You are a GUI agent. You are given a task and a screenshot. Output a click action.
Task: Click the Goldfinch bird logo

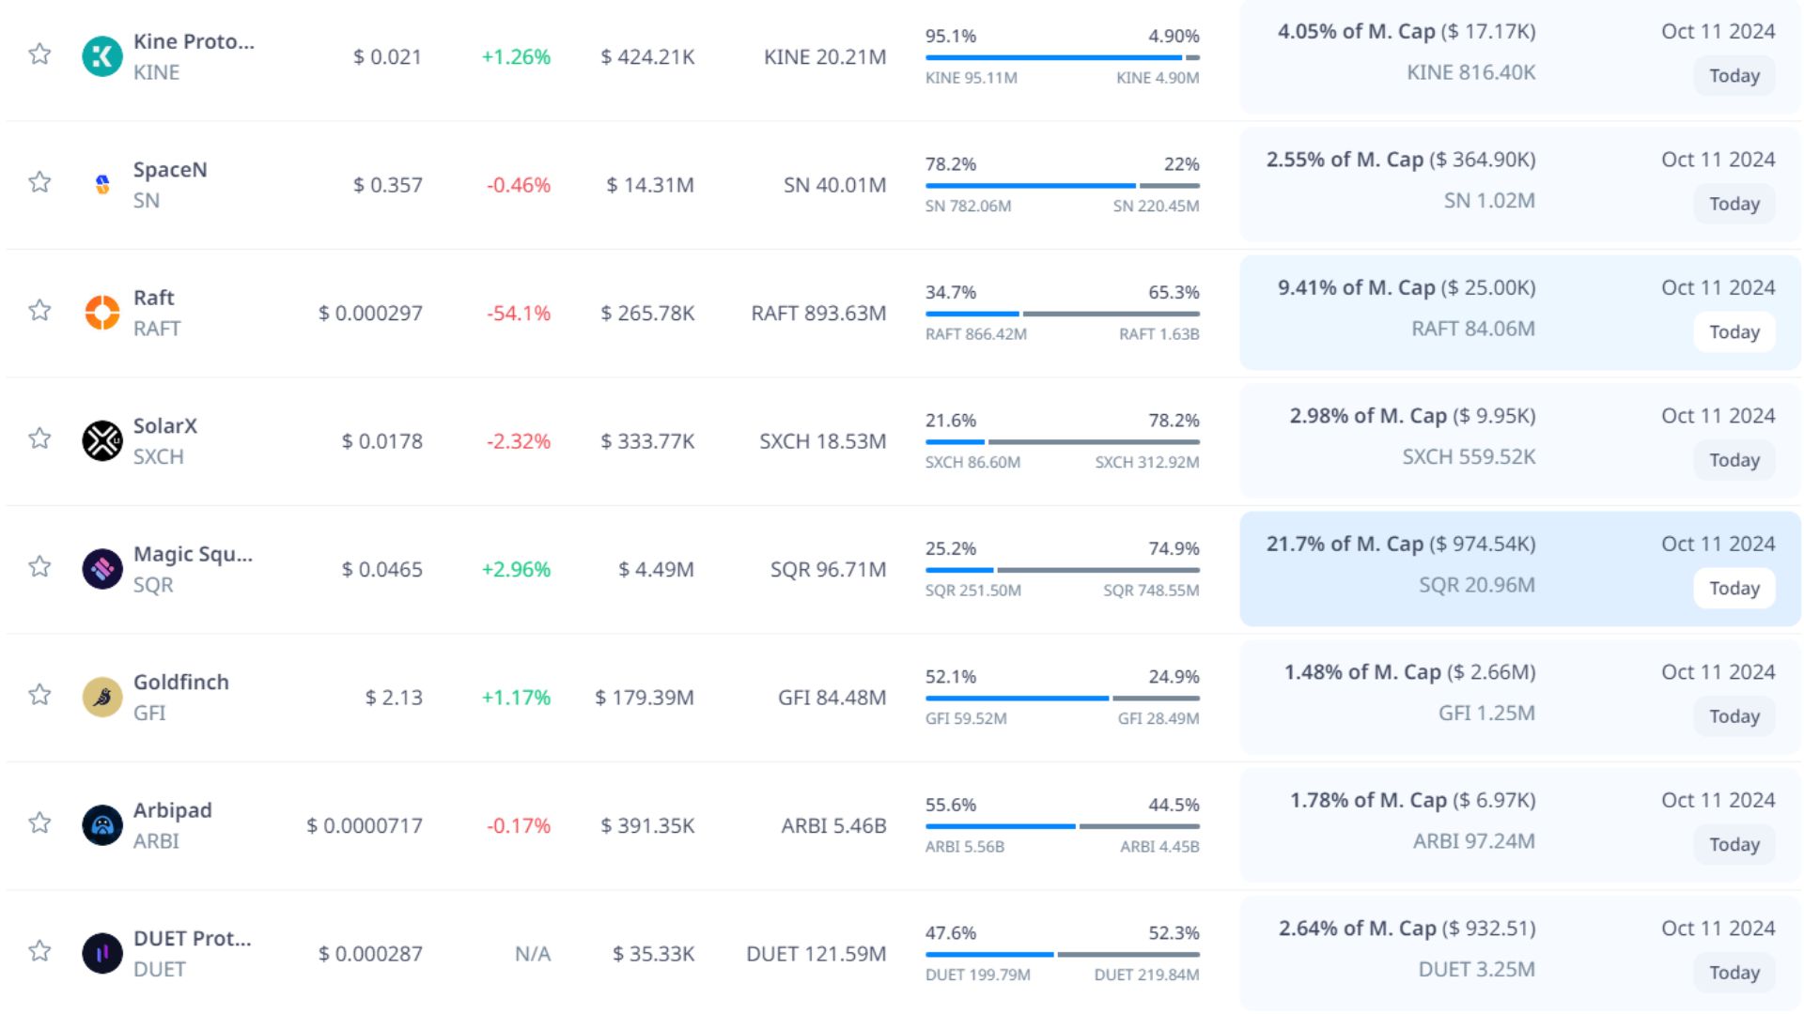(x=102, y=697)
